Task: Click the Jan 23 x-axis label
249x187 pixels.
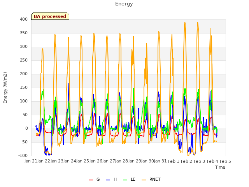Action: [57, 161]
